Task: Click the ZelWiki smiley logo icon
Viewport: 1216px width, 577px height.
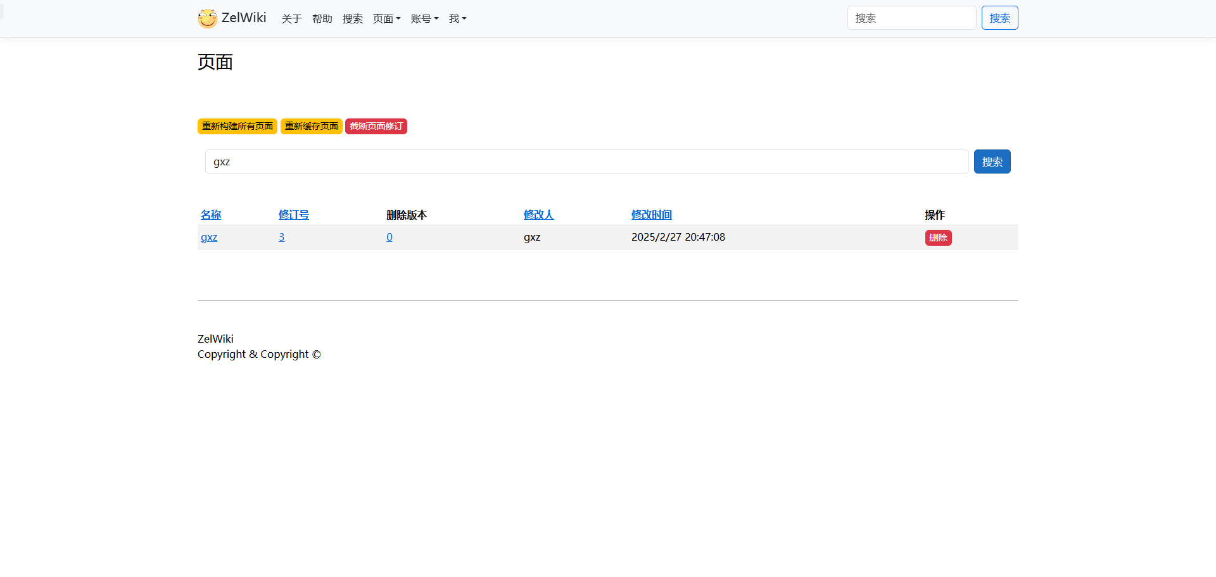Action: (x=207, y=18)
